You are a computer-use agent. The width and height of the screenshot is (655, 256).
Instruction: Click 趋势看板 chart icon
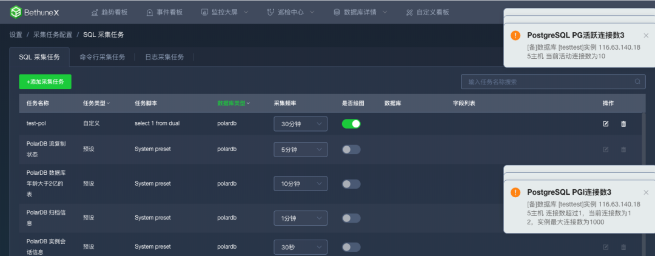click(x=95, y=13)
